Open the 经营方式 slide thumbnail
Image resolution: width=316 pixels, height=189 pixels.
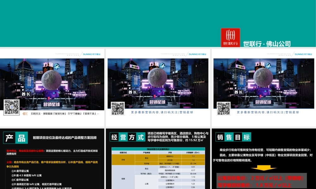(x=158, y=158)
